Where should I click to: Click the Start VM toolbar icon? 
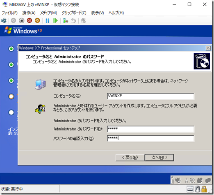click(14, 21)
